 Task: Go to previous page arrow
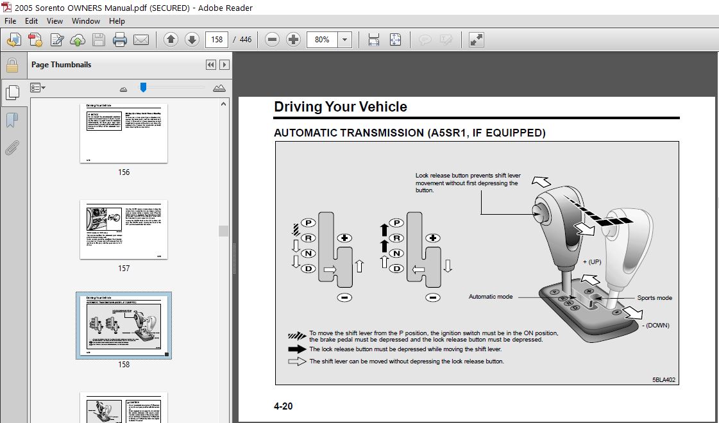pos(171,40)
